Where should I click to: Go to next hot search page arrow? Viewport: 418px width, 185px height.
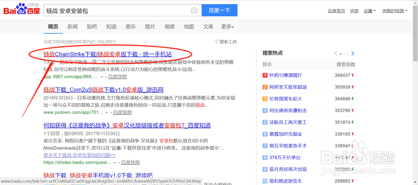[353, 53]
